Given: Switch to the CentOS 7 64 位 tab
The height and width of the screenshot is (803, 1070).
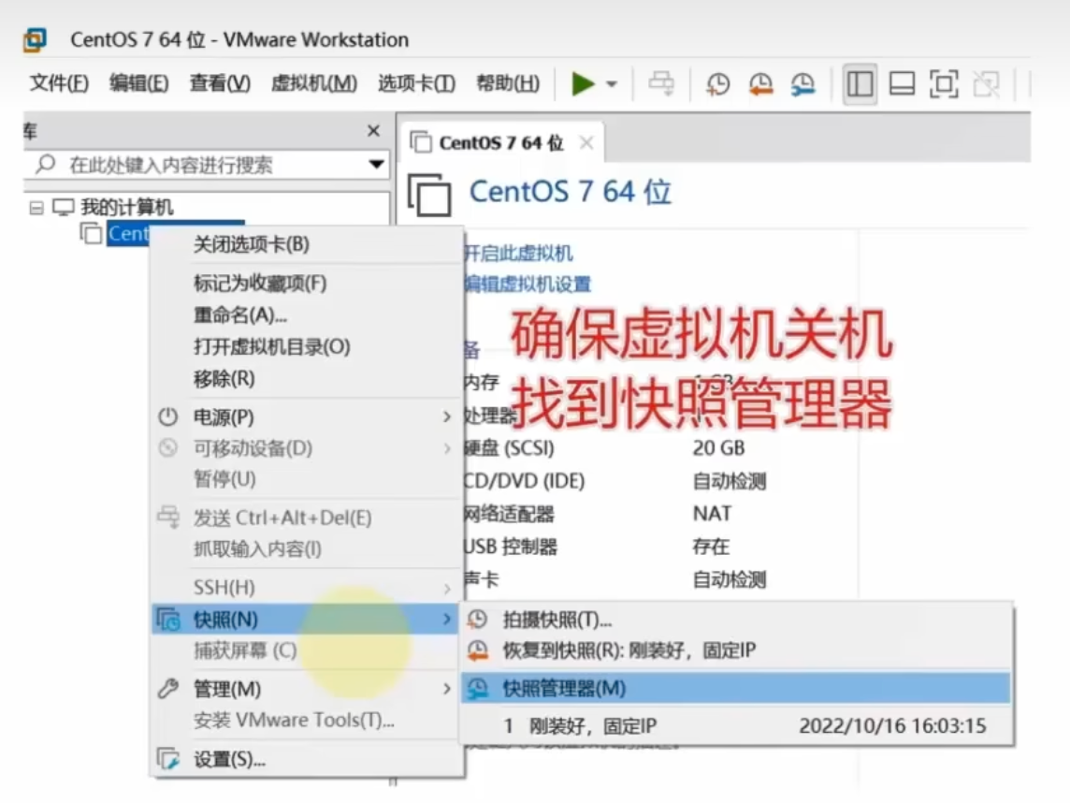Looking at the screenshot, I should click(501, 142).
